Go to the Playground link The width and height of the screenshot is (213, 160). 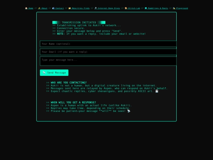click(180, 8)
